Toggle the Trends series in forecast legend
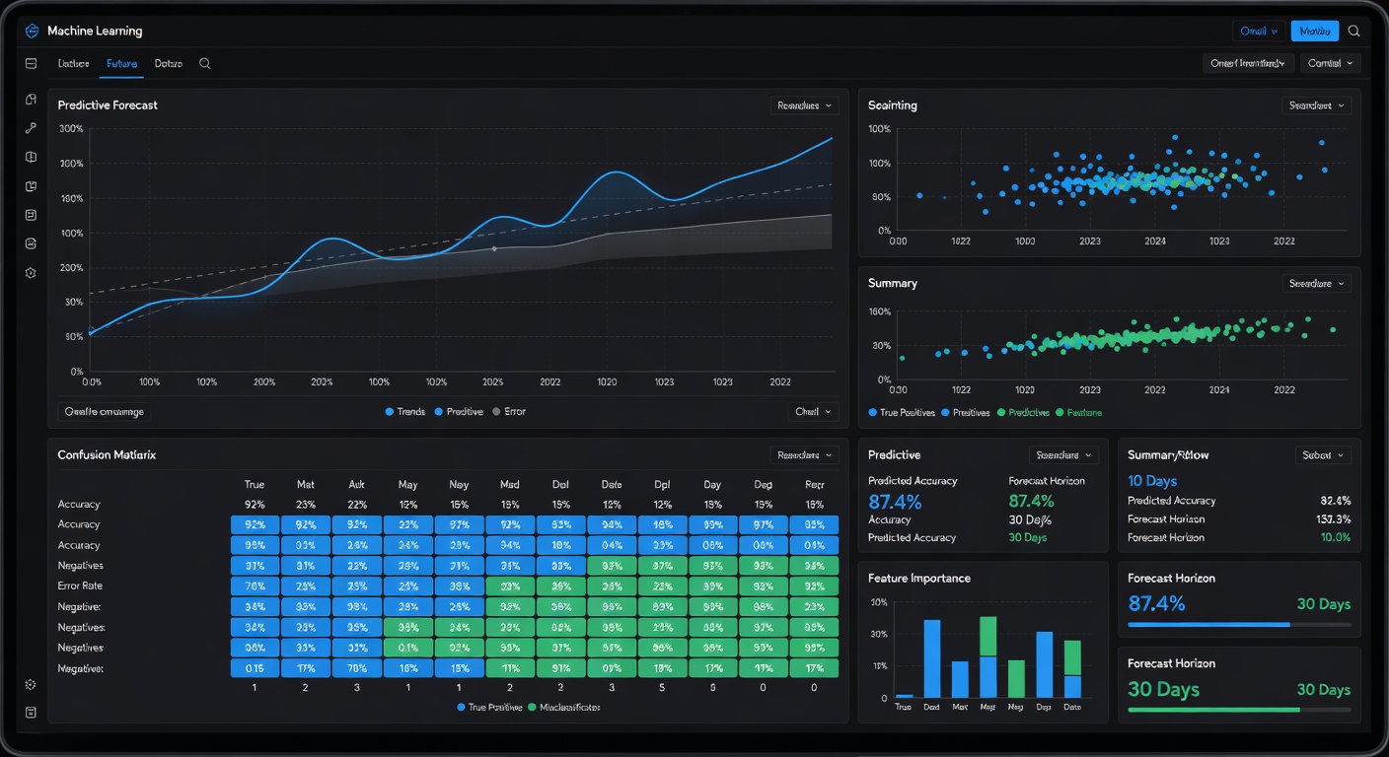 point(404,412)
